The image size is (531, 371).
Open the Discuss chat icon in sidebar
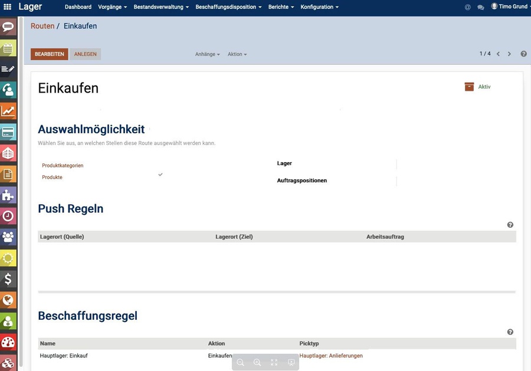(8, 27)
